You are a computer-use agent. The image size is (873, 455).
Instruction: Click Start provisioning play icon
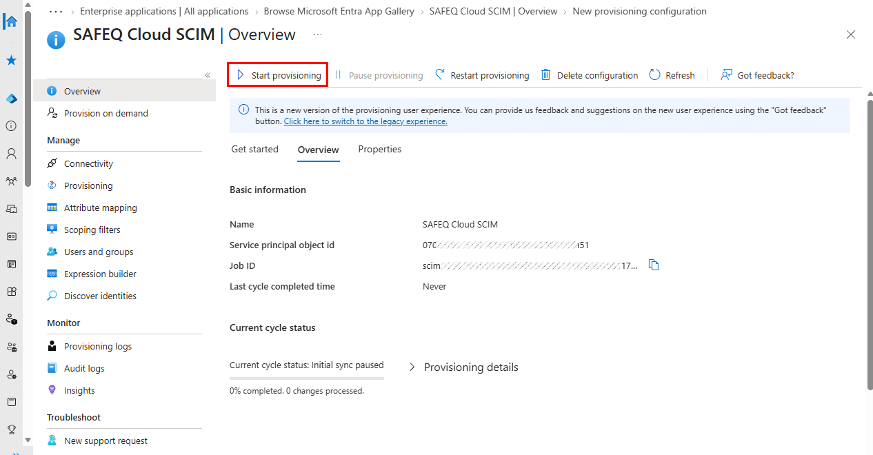pos(241,74)
